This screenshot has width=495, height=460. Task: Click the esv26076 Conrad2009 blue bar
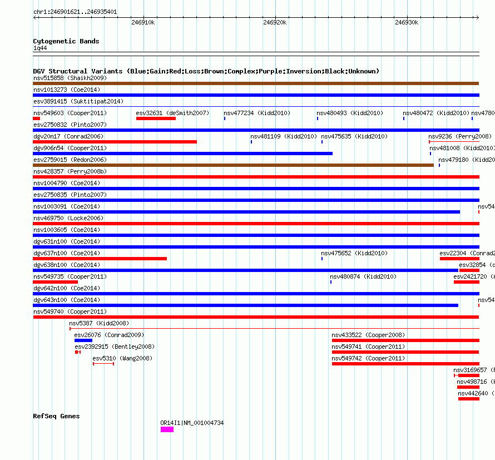[x=83, y=340]
